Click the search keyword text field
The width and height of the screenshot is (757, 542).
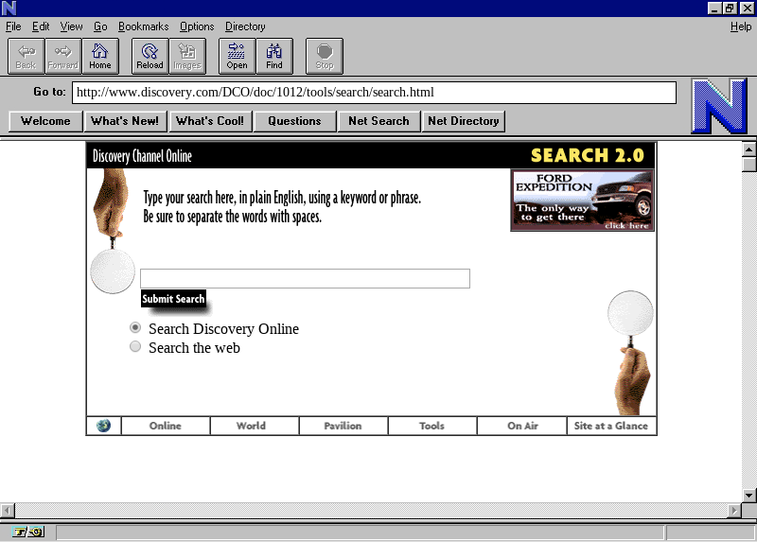tap(305, 279)
